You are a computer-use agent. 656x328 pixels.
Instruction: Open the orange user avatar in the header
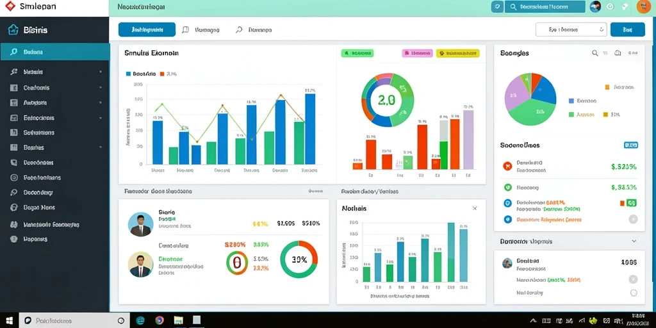pyautogui.click(x=642, y=6)
